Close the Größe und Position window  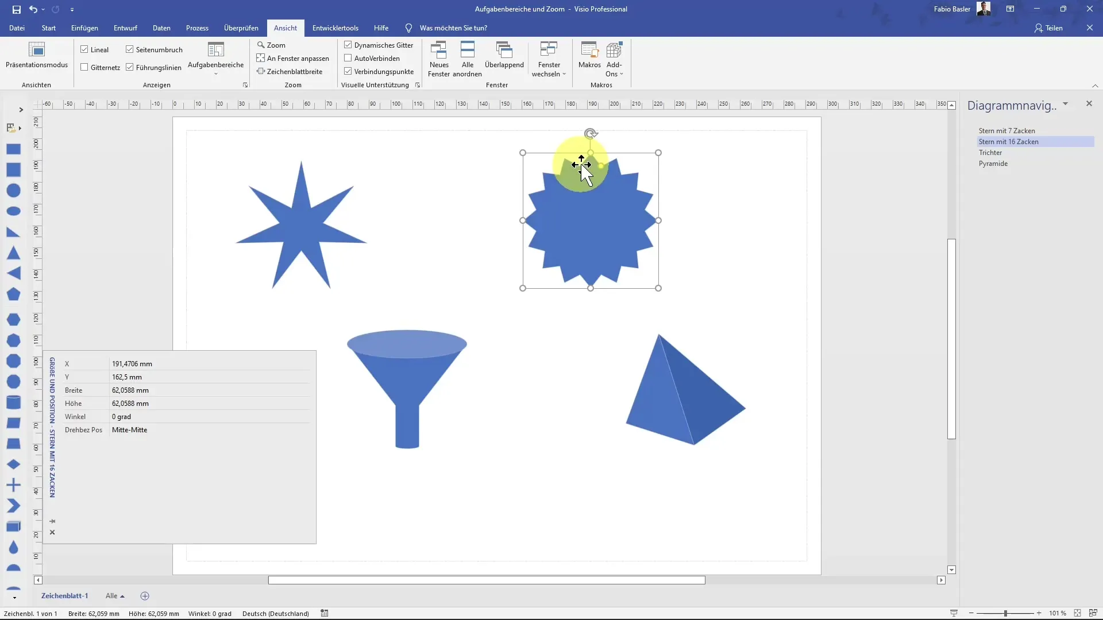52,532
